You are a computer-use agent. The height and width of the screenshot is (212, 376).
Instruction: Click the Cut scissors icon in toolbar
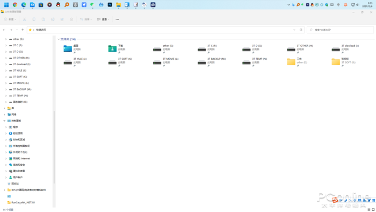click(x=24, y=19)
